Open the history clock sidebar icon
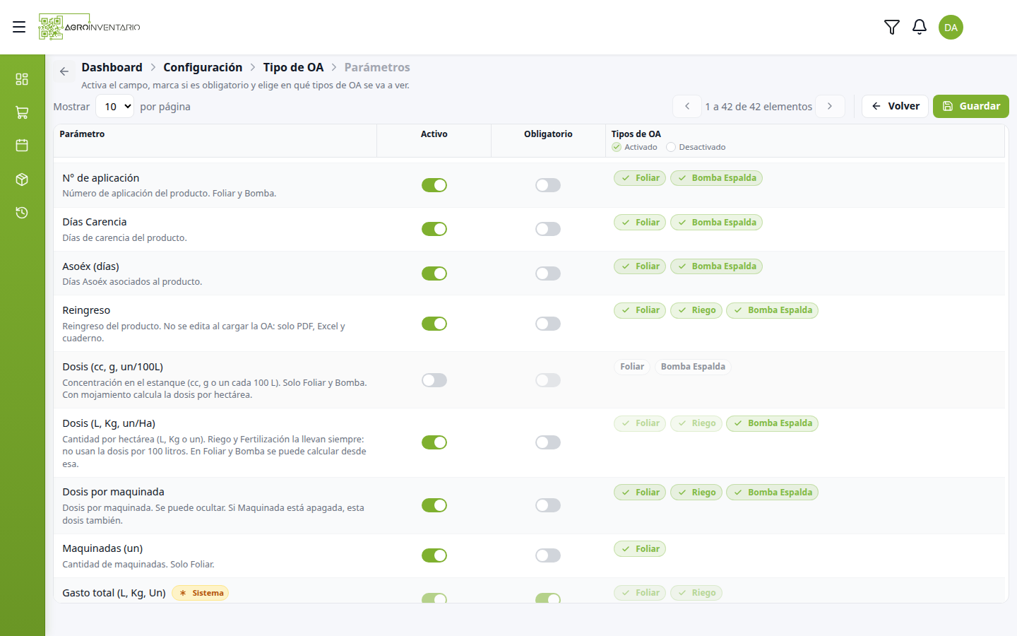Image resolution: width=1017 pixels, height=636 pixels. (22, 213)
